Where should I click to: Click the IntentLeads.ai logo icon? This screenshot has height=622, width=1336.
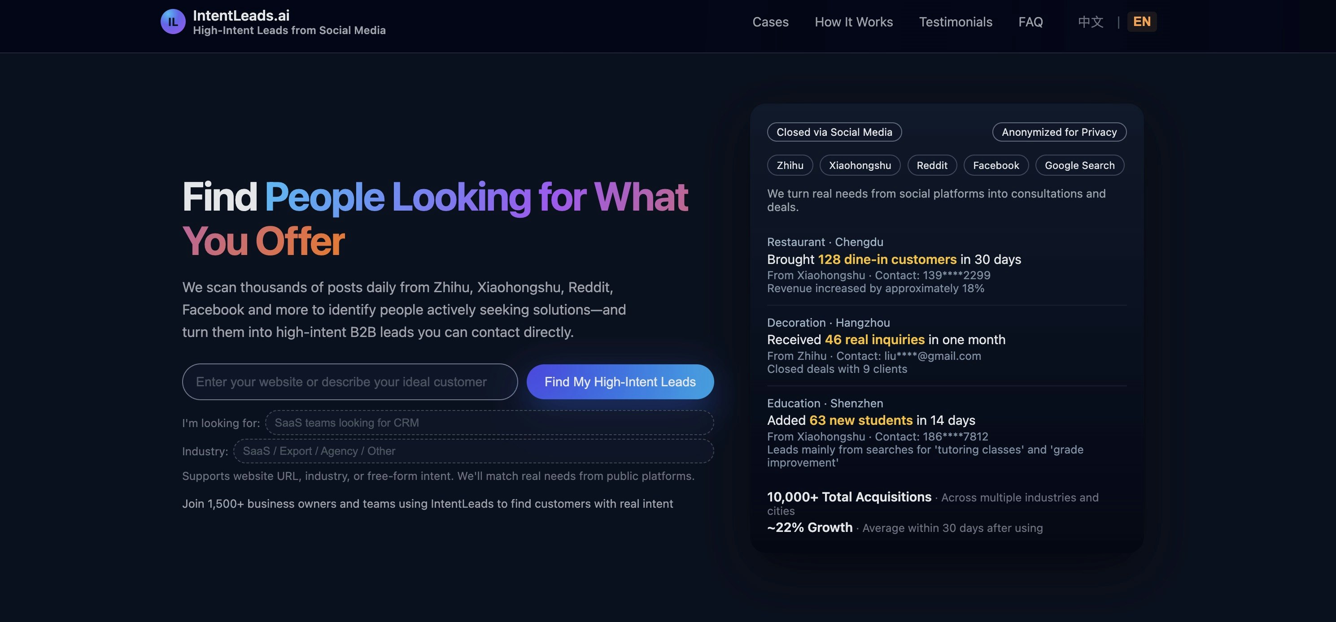[x=173, y=21]
